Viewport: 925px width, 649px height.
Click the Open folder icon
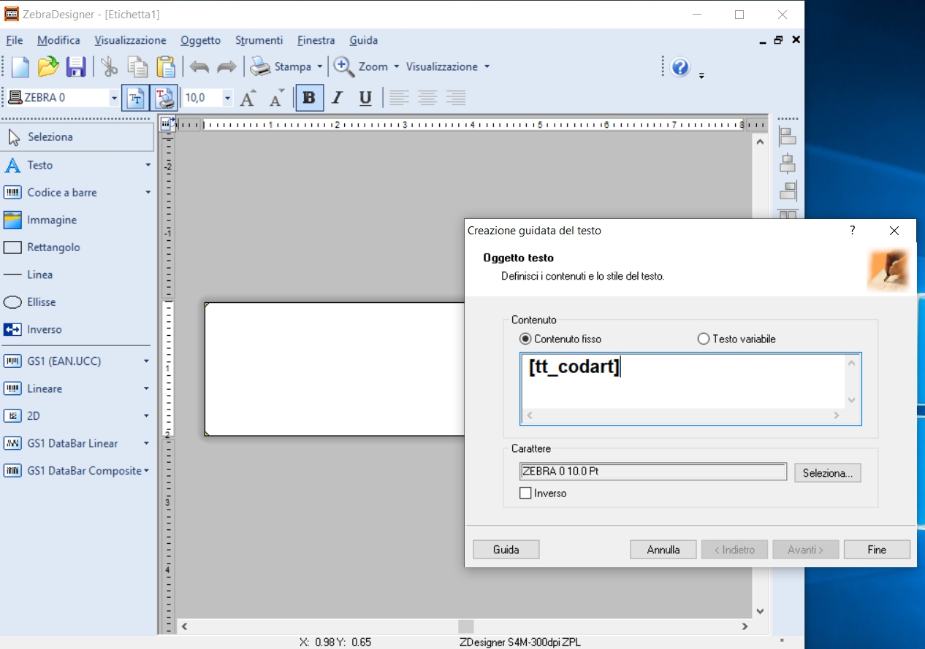[x=48, y=67]
